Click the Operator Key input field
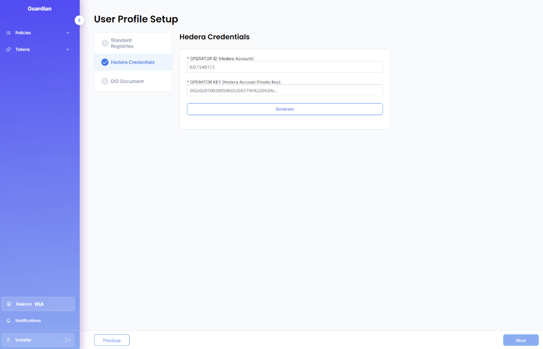Image resolution: width=543 pixels, height=349 pixels. click(285, 90)
